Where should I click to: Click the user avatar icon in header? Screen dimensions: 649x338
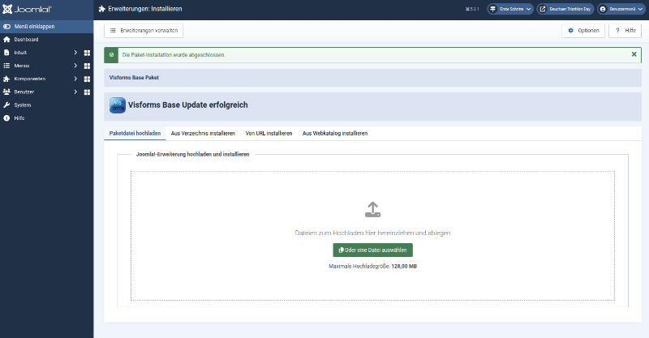click(603, 9)
